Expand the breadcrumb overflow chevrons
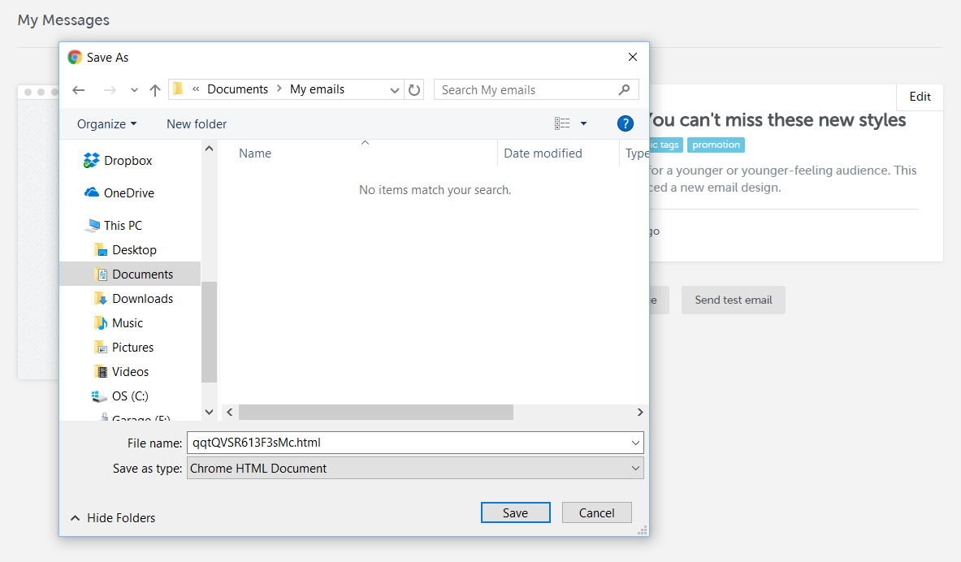 pyautogui.click(x=196, y=89)
